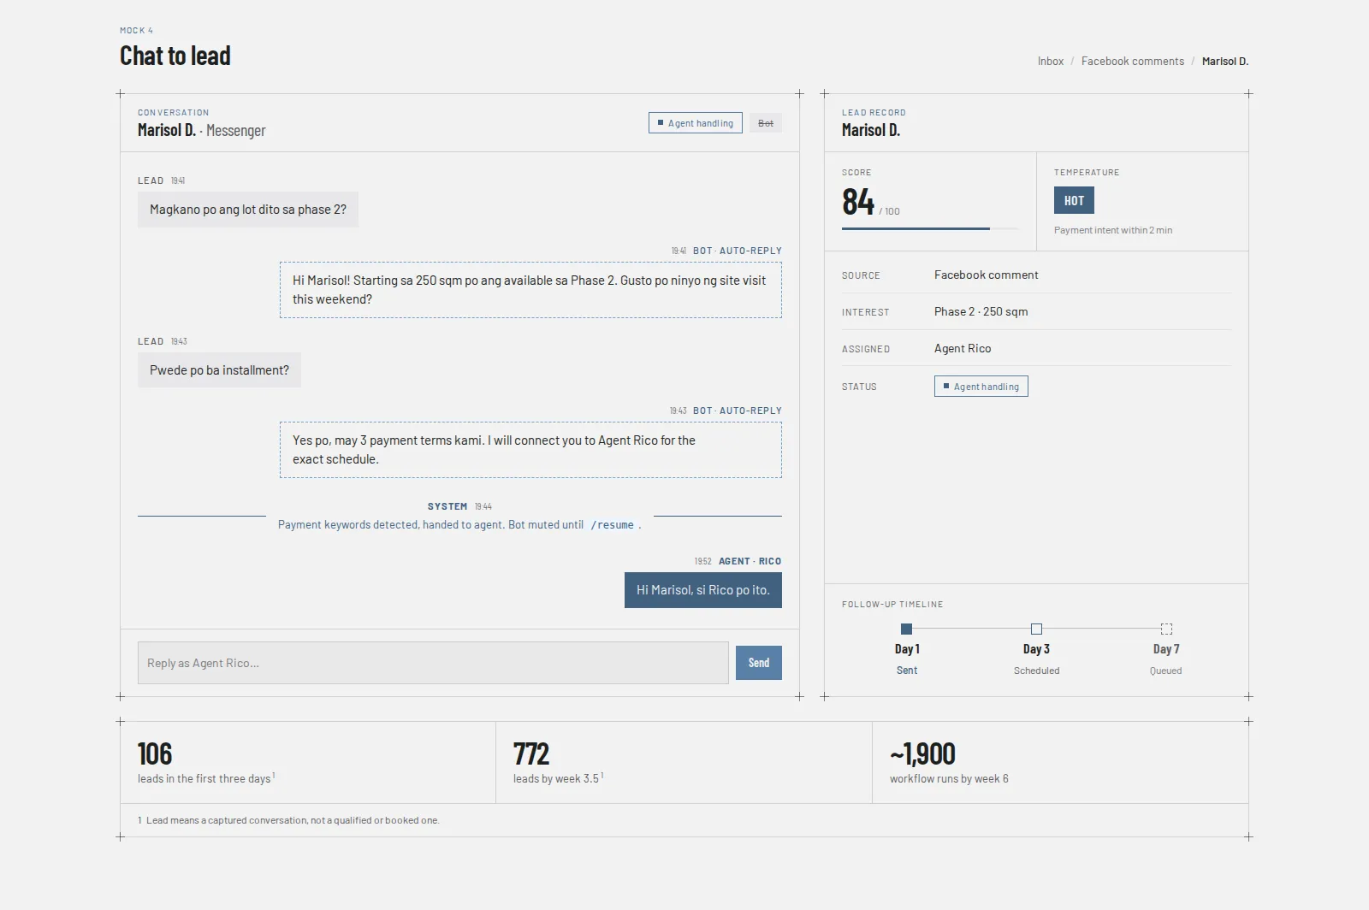Click the Marisol D. breadcrumb item

[x=1225, y=62]
